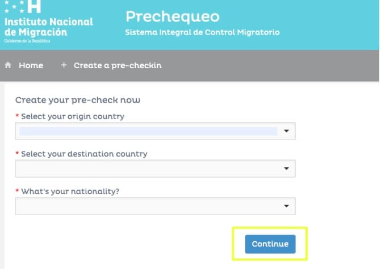Click the plus icon before Create a pre-checkin
This screenshot has width=381, height=269.
64,65
